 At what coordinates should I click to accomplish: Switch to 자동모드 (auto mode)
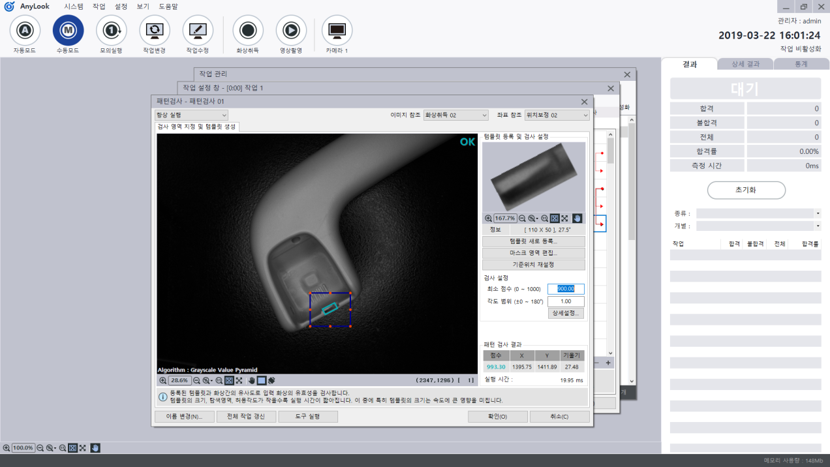point(24,31)
